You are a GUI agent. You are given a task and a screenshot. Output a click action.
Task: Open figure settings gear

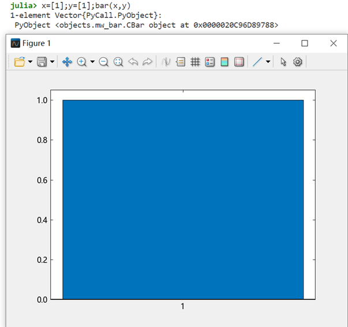297,62
